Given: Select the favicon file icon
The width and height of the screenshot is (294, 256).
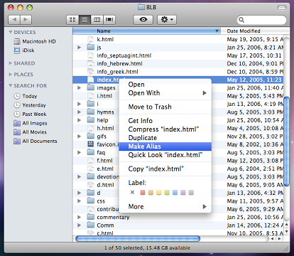Looking at the screenshot, I should (90, 144).
